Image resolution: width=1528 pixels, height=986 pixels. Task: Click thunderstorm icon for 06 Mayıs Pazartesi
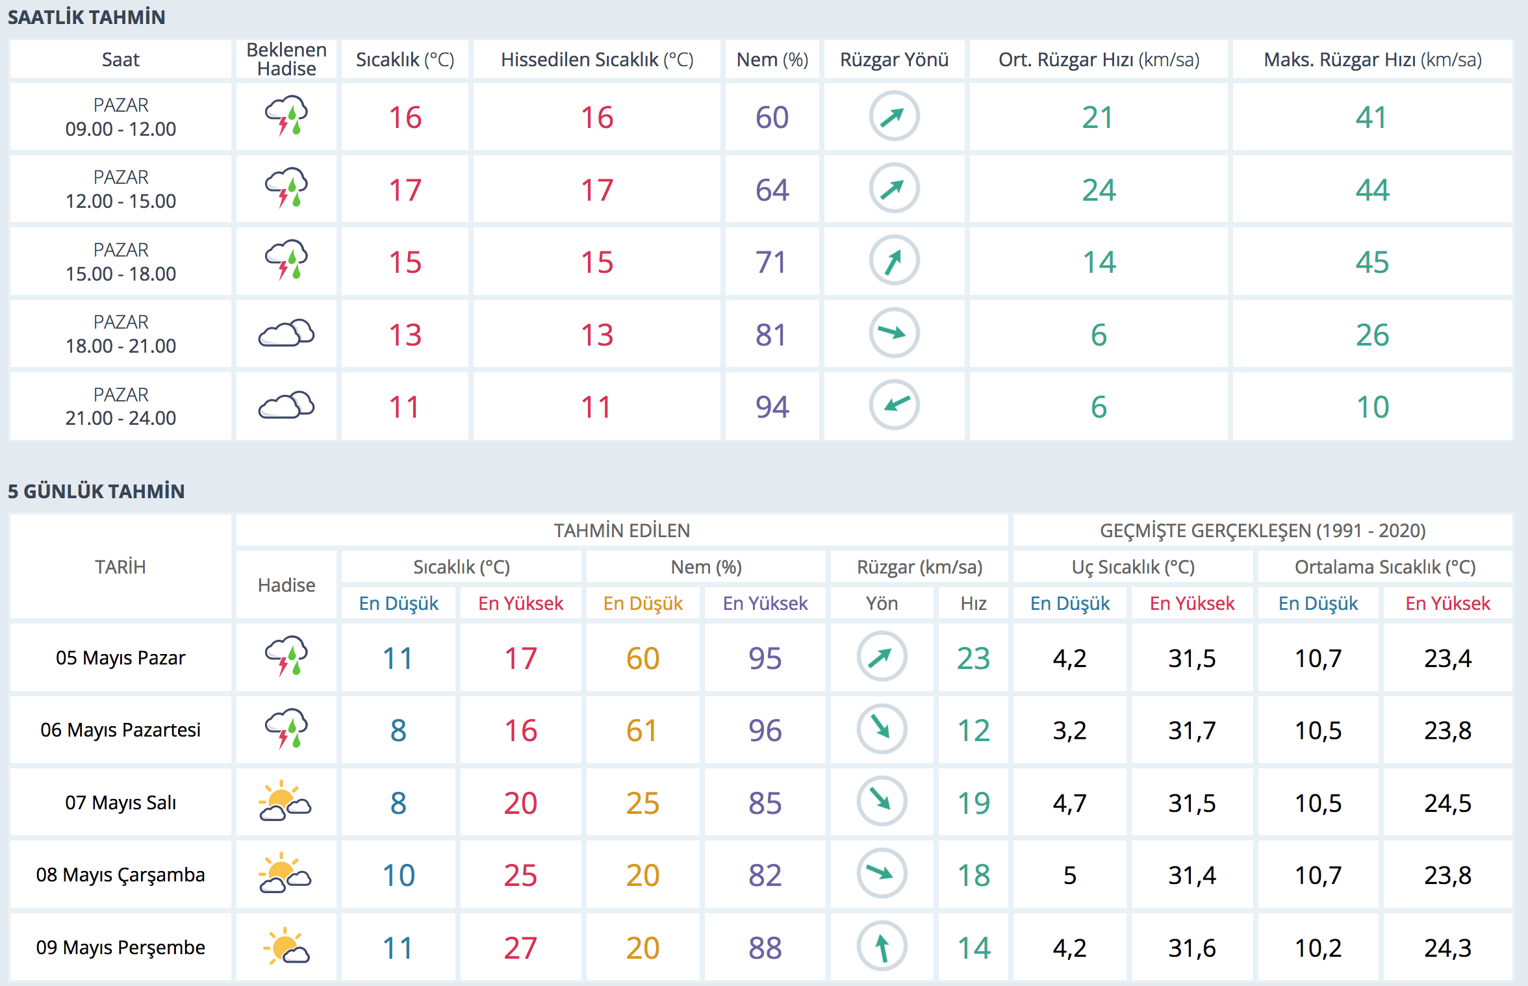pos(286,729)
